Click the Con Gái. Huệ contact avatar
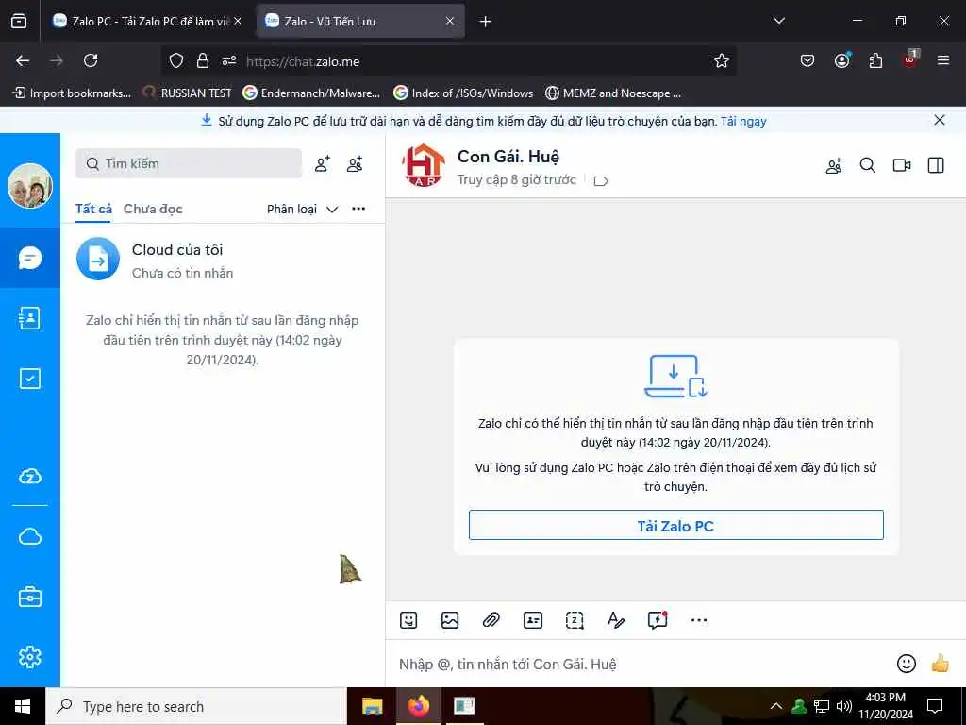Viewport: 966px width, 725px height. pos(424,165)
